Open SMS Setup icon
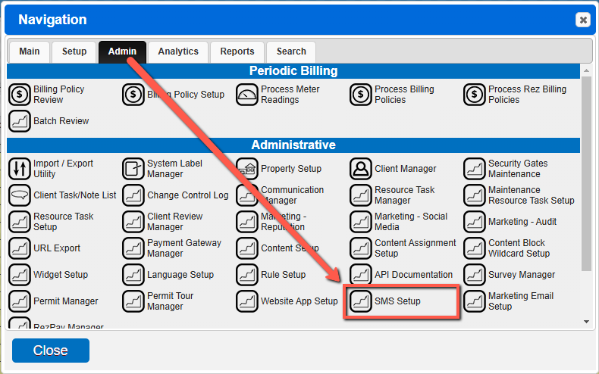The height and width of the screenshot is (374, 599). click(x=361, y=301)
